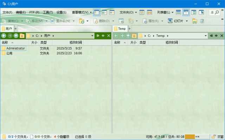Expand the right pane path history dropdown

(x=206, y=36)
